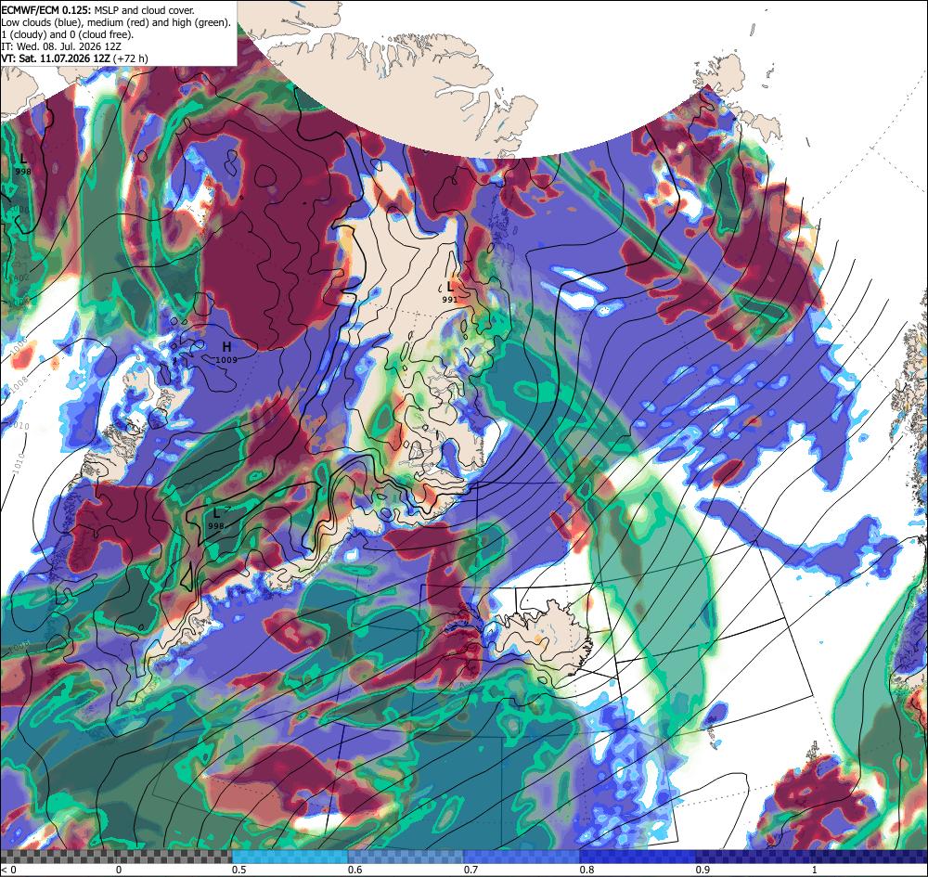The image size is (928, 877).
Task: Click the 0.9 dark blue legend swatch
Action: tap(754, 857)
